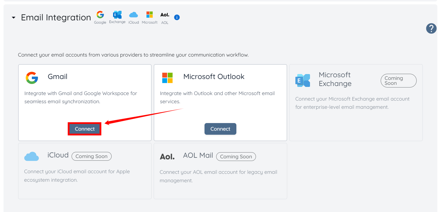Click the Aol. logo in the AOL Mail card
Screen dimensions: 440x212
point(167,157)
